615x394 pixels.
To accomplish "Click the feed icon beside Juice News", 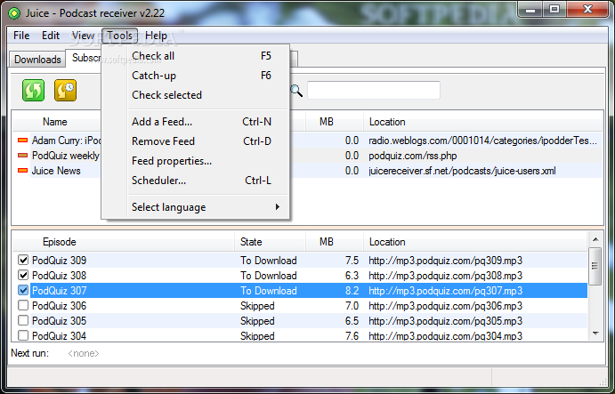I will tap(23, 171).
